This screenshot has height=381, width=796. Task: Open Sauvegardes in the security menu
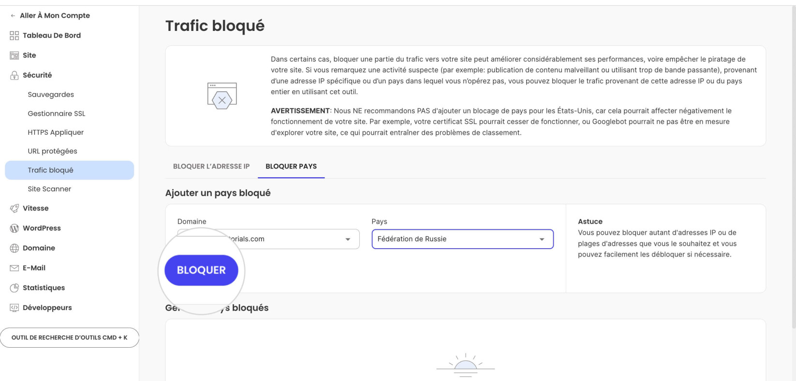(x=51, y=95)
